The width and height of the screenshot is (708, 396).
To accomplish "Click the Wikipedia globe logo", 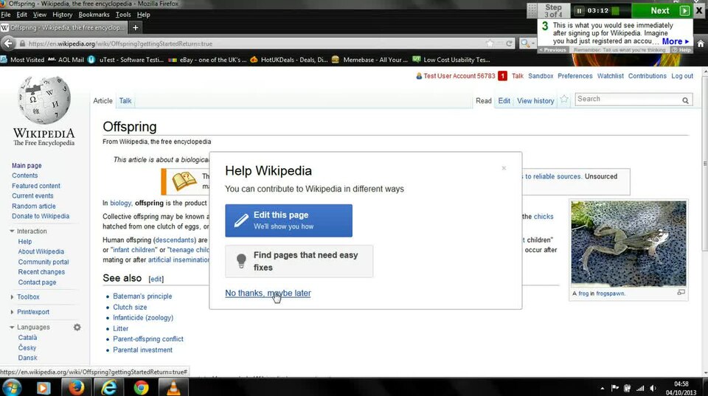I will [44, 100].
